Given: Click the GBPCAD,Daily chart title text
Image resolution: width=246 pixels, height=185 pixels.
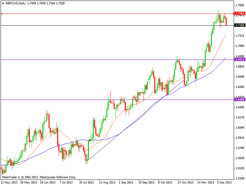Looking at the screenshot, I should click(x=15, y=3).
